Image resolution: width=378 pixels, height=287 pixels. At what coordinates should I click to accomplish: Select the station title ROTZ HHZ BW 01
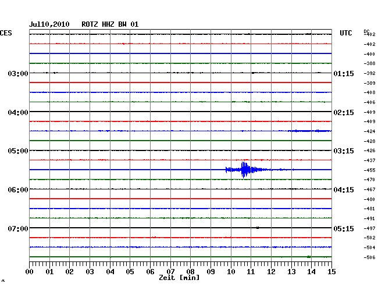110,24
